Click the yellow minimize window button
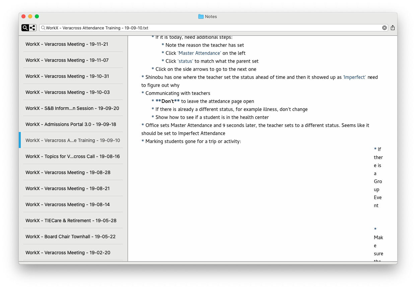Screen dimensions: 416x289 [30, 16]
